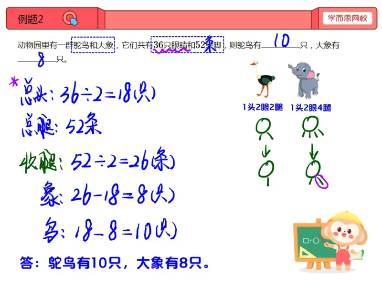Click the cursor target icon beside 例题2

coord(70,19)
